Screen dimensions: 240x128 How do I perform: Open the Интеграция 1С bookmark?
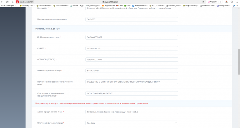coord(224,6)
